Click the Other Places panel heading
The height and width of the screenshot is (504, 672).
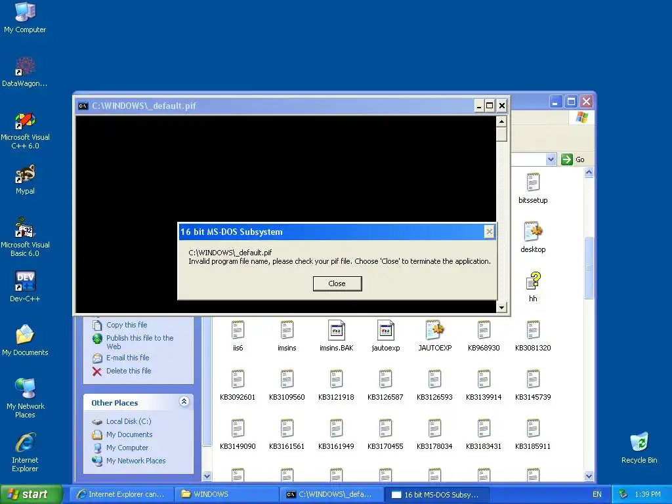[x=114, y=403]
